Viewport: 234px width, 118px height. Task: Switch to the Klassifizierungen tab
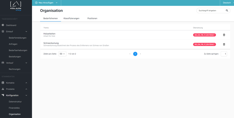pos(71,18)
